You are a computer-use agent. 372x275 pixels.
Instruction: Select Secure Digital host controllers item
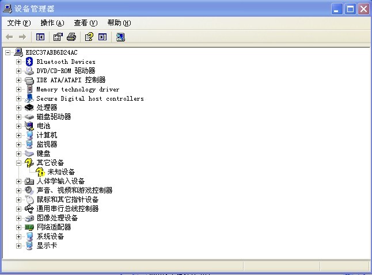tap(90, 98)
